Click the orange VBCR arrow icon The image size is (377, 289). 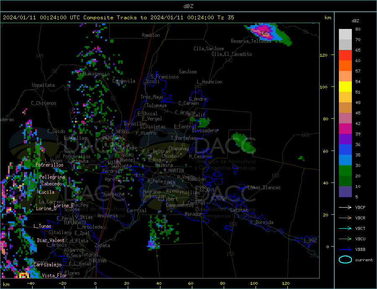coord(345,218)
